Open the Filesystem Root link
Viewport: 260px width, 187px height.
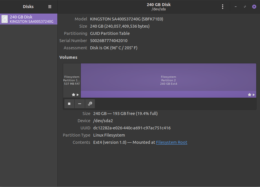coord(171,142)
